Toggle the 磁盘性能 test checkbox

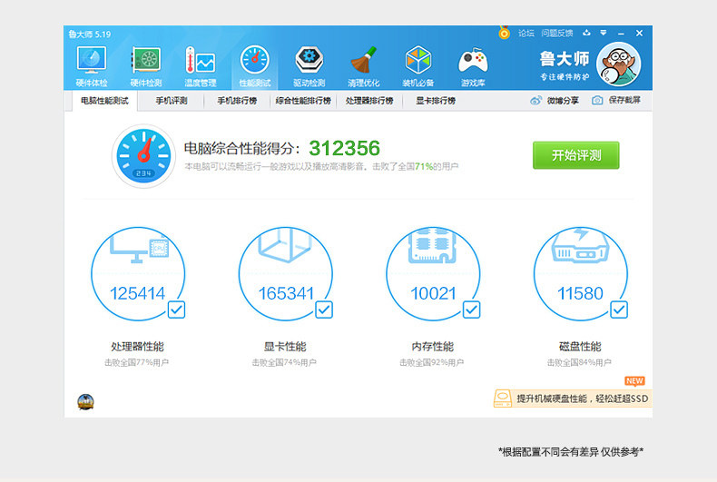click(x=619, y=310)
